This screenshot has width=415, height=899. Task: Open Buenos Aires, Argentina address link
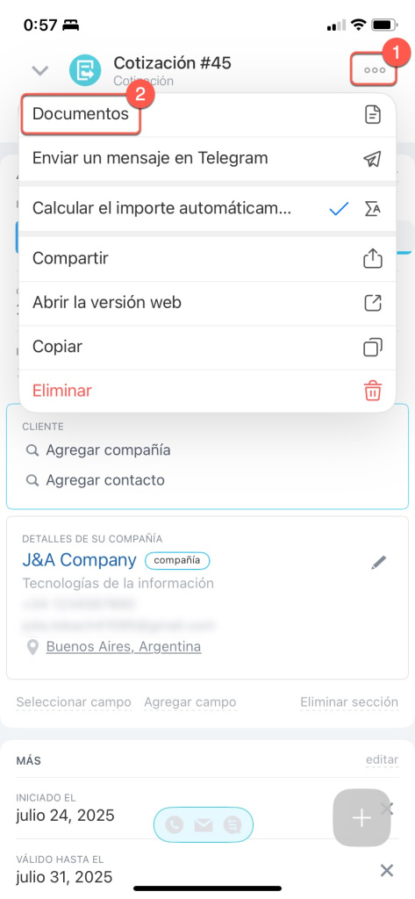[123, 647]
